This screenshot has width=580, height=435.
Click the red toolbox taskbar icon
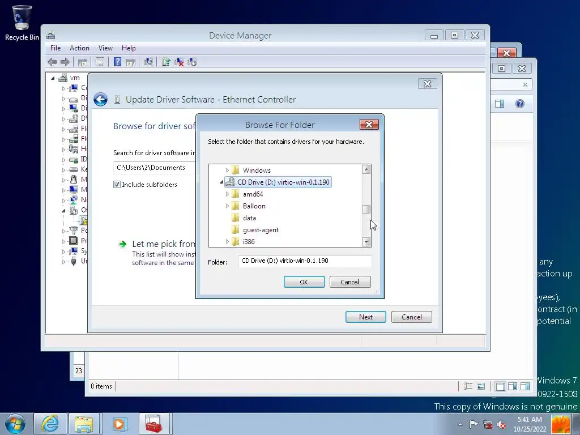(153, 424)
